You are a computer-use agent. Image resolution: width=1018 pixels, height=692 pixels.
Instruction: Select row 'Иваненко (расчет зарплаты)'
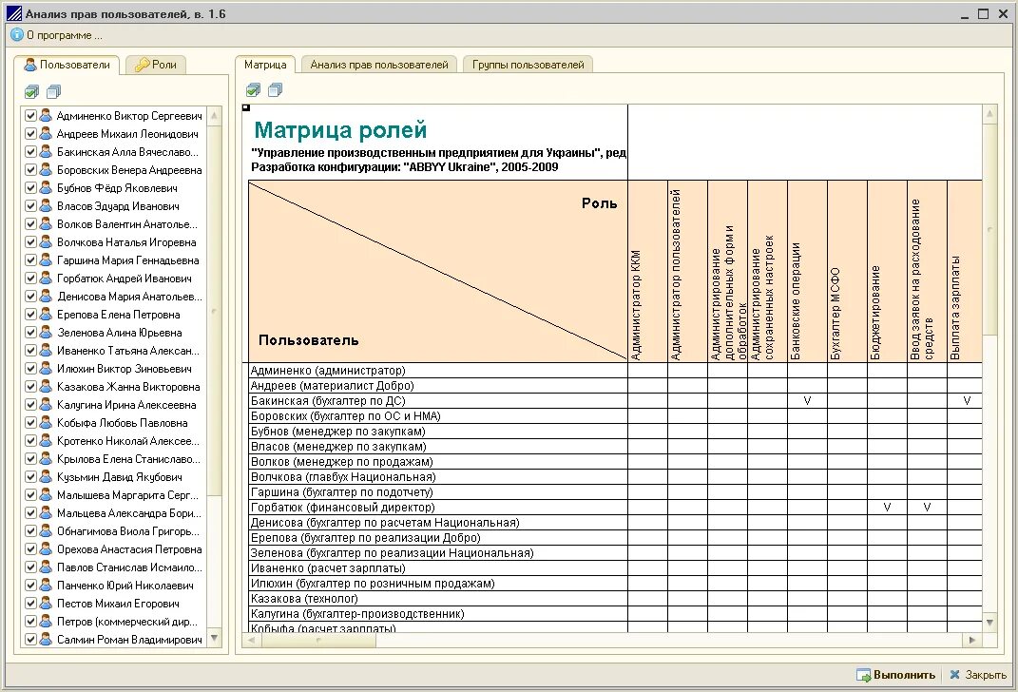point(439,568)
